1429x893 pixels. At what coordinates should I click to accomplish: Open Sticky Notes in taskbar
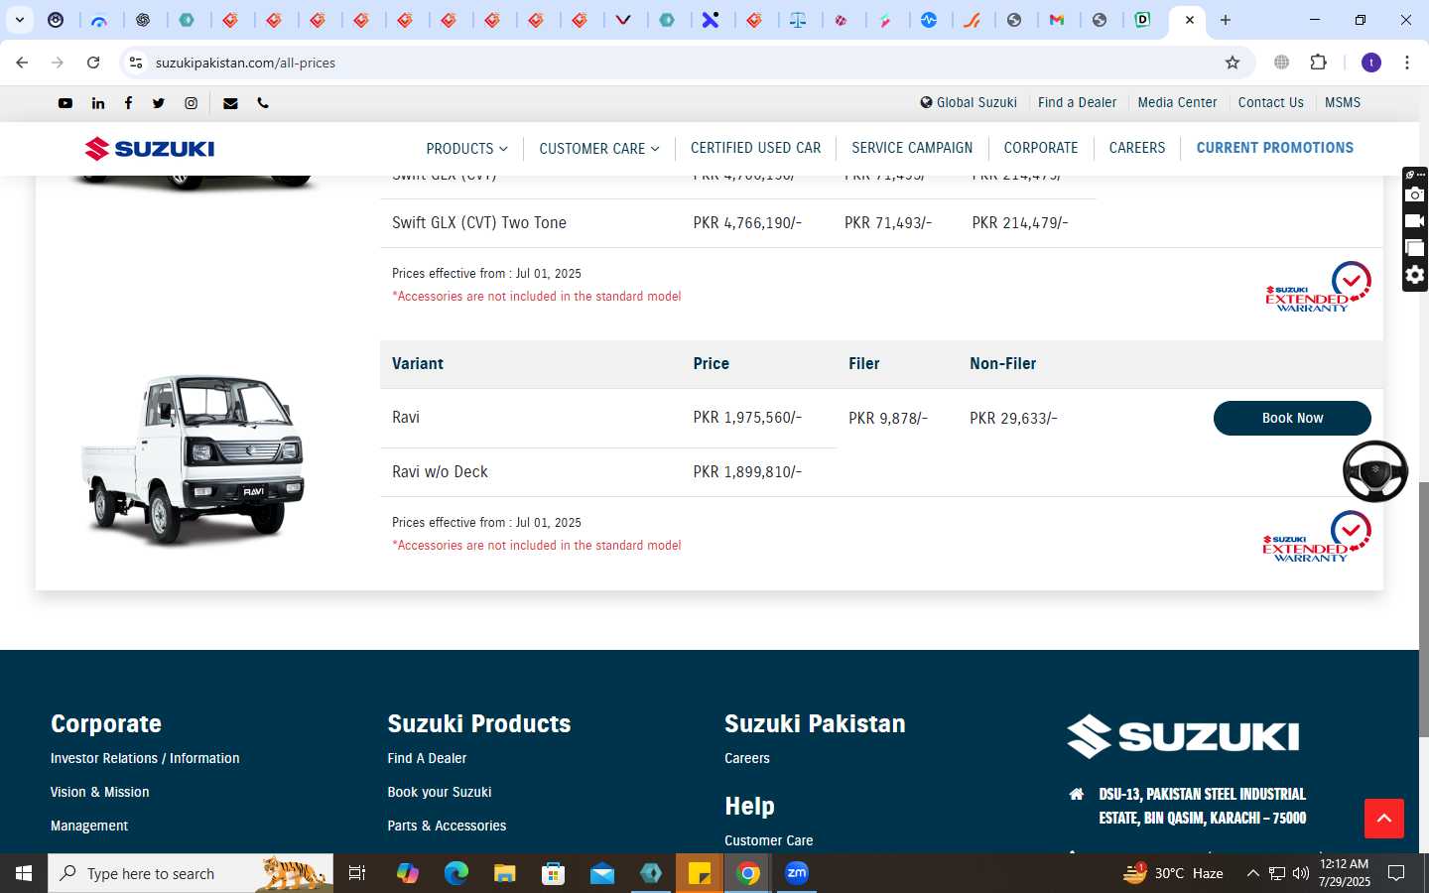700,873
